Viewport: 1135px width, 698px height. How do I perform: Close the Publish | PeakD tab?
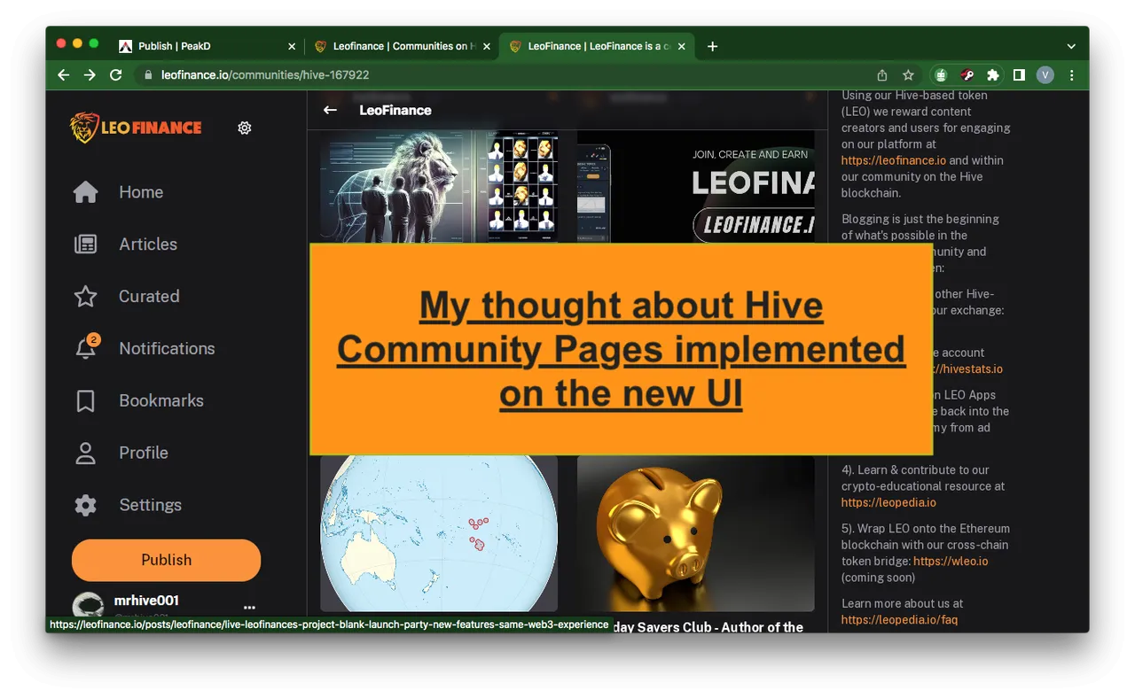(292, 46)
